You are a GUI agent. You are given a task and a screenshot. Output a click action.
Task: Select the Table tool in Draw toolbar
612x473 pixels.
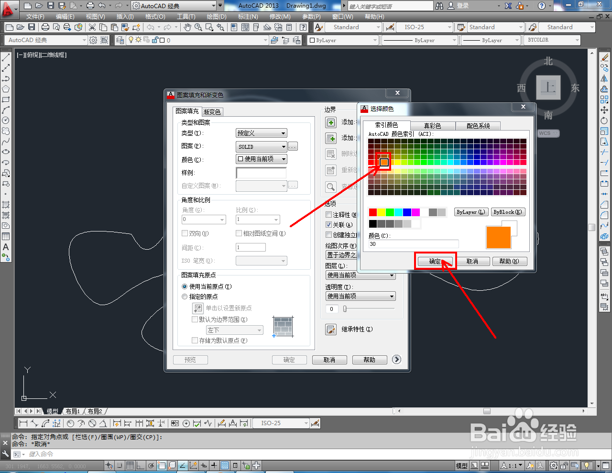click(x=6, y=236)
